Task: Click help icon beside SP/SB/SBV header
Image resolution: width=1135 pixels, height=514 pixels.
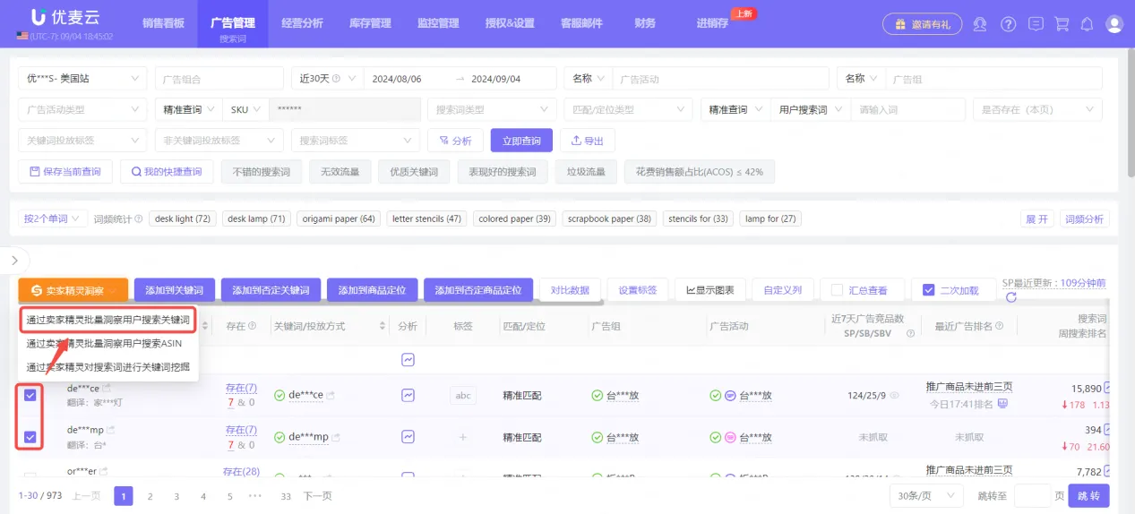Action: click(910, 333)
